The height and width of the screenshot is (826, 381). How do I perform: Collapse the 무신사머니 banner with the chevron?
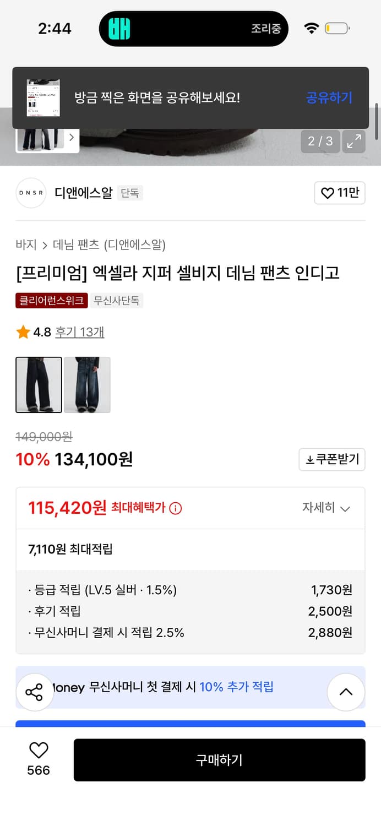346,692
